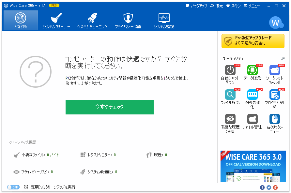Screen dimensions: 291x193
Task: Click the Twitter icon in the status bar
Action: pyautogui.click(x=269, y=187)
